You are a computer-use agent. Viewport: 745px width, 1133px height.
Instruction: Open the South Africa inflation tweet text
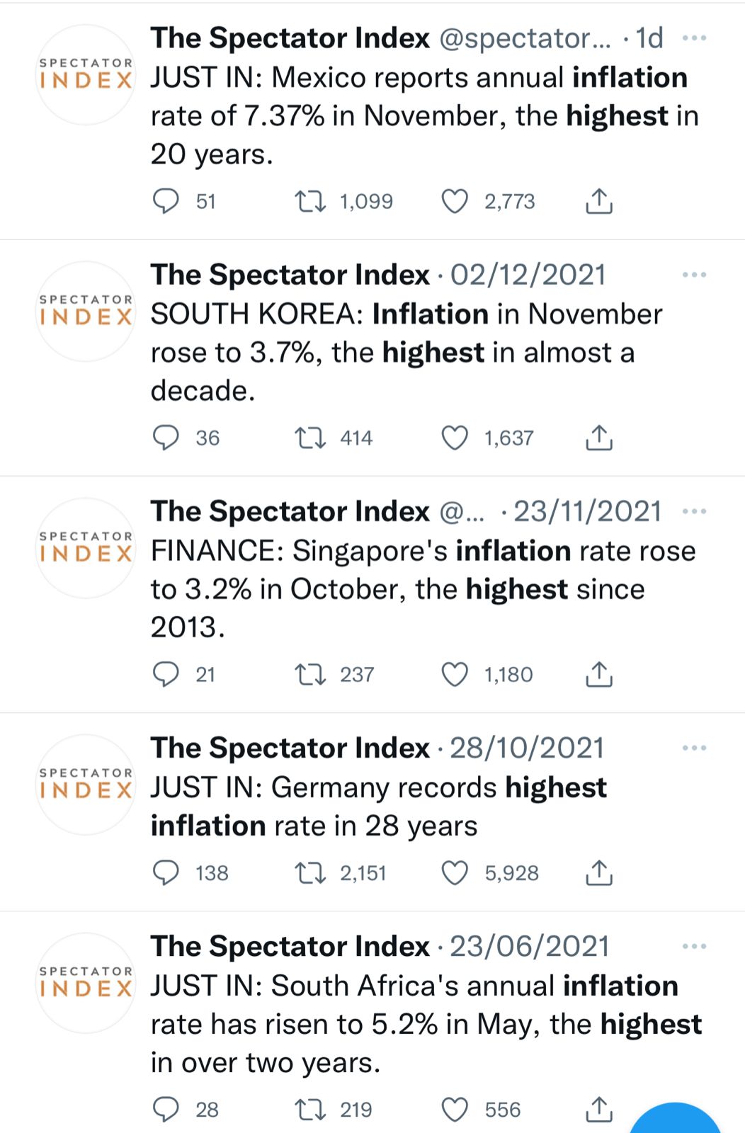pos(426,1024)
